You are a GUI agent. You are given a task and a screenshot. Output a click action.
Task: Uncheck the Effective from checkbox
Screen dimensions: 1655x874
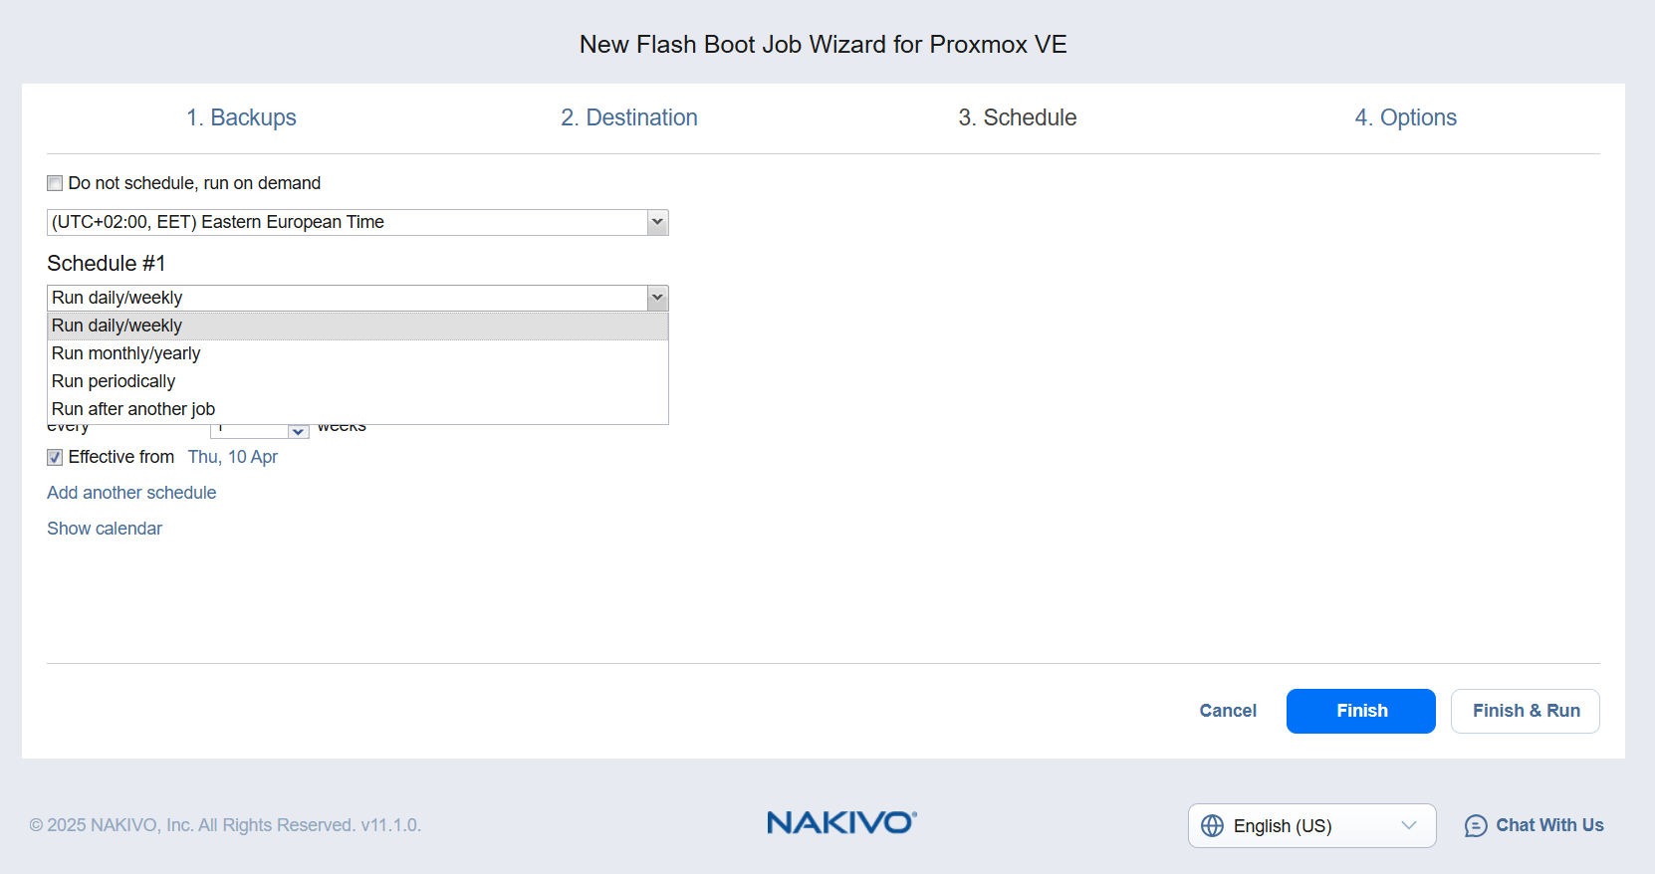[56, 458]
